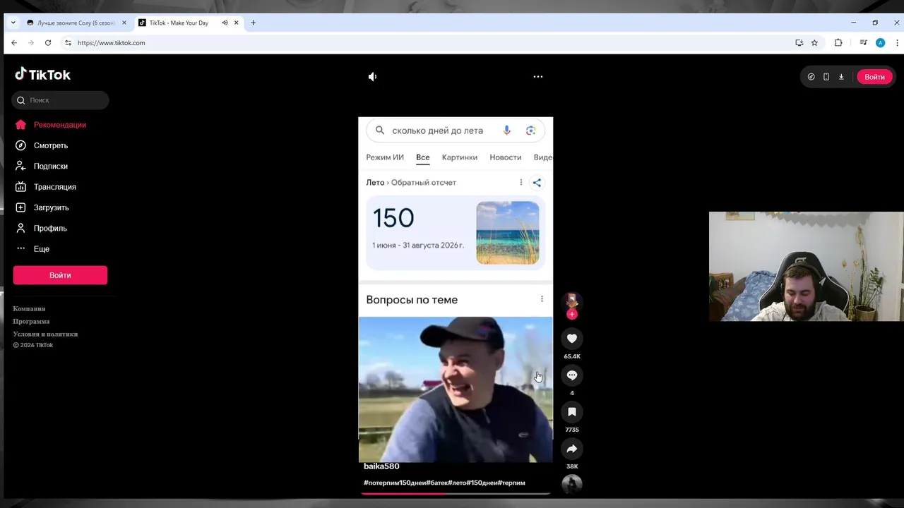
Task: Open the three-dots video options menu
Action: (538, 76)
